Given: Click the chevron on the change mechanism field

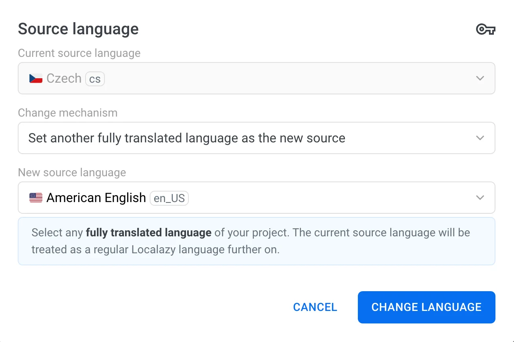Looking at the screenshot, I should (480, 138).
